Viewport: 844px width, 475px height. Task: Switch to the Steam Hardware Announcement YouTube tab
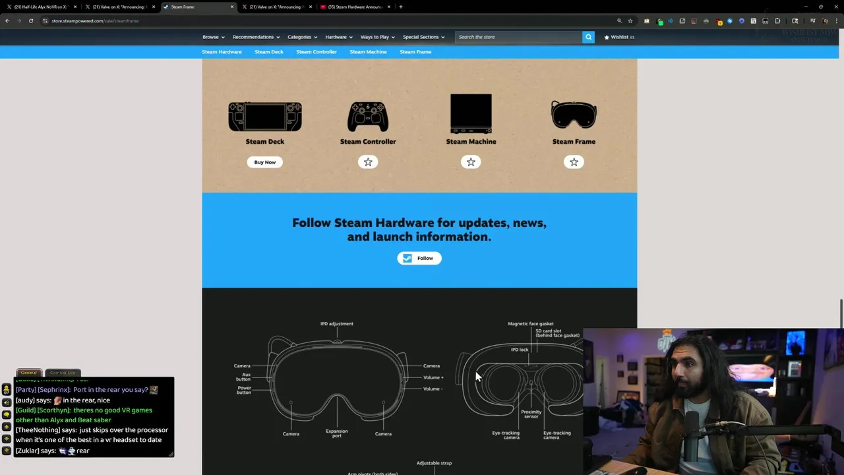point(355,7)
